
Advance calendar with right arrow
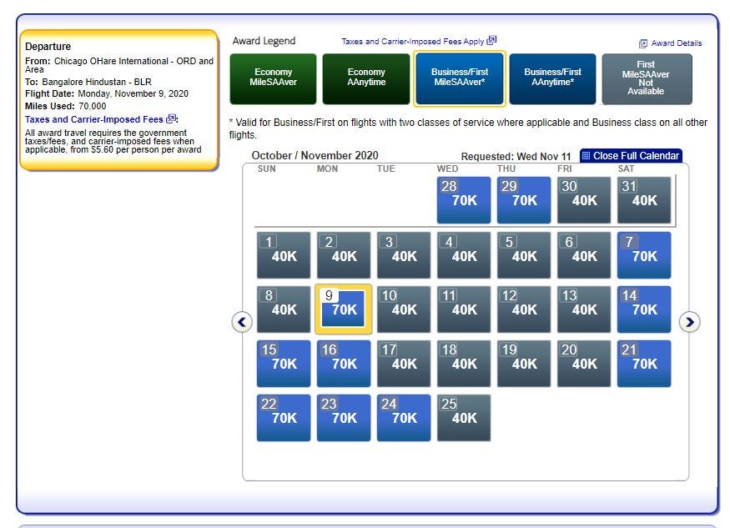(689, 322)
